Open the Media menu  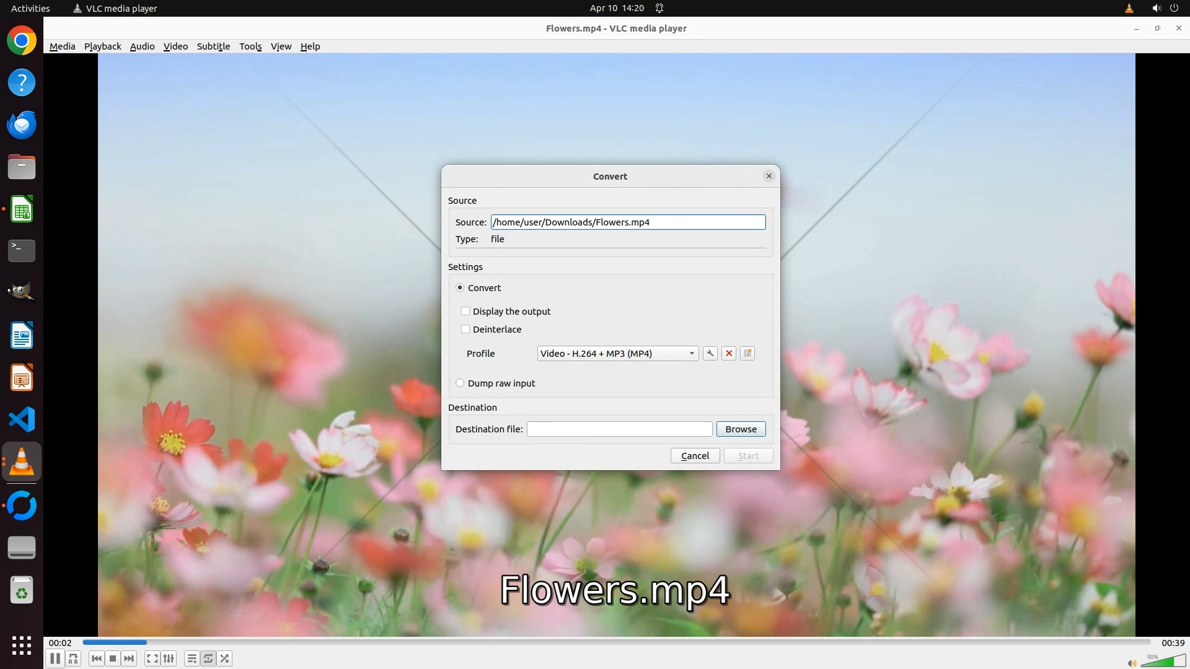(x=62, y=46)
